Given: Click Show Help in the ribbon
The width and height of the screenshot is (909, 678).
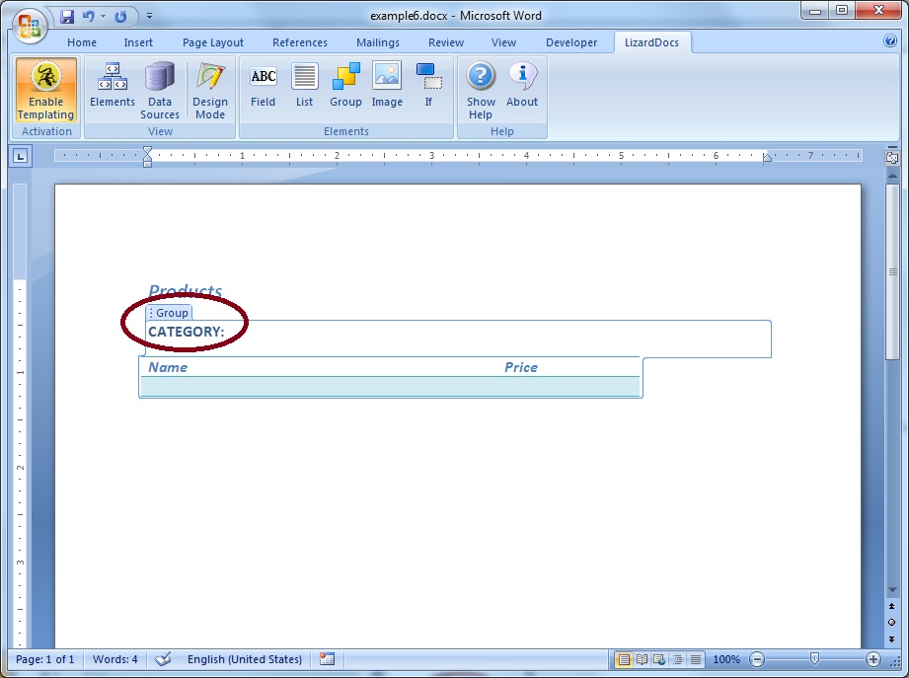Looking at the screenshot, I should click(x=481, y=90).
